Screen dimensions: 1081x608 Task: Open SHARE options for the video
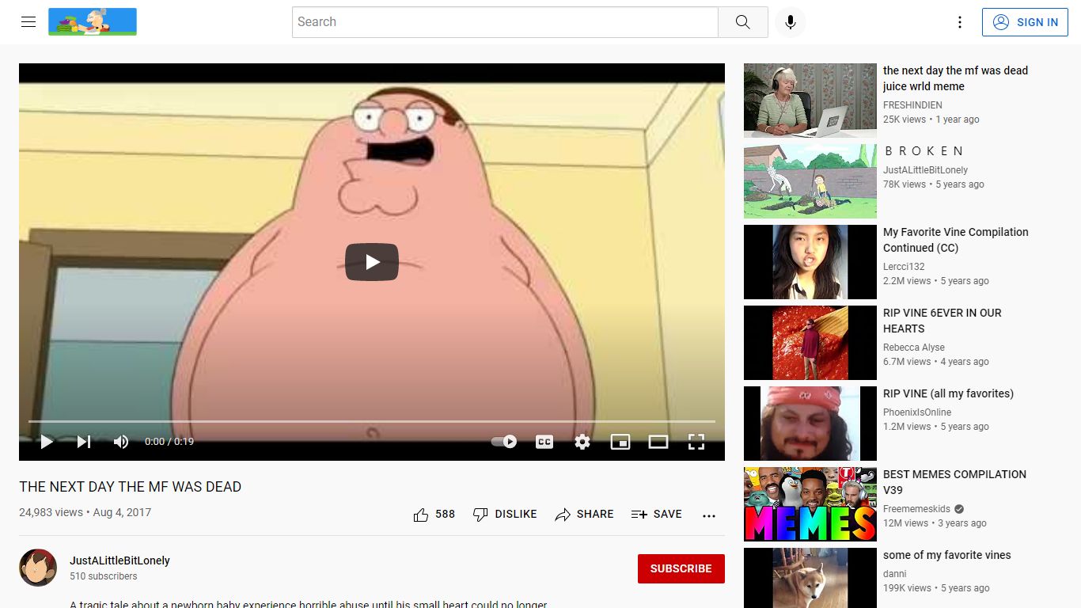[x=584, y=515]
